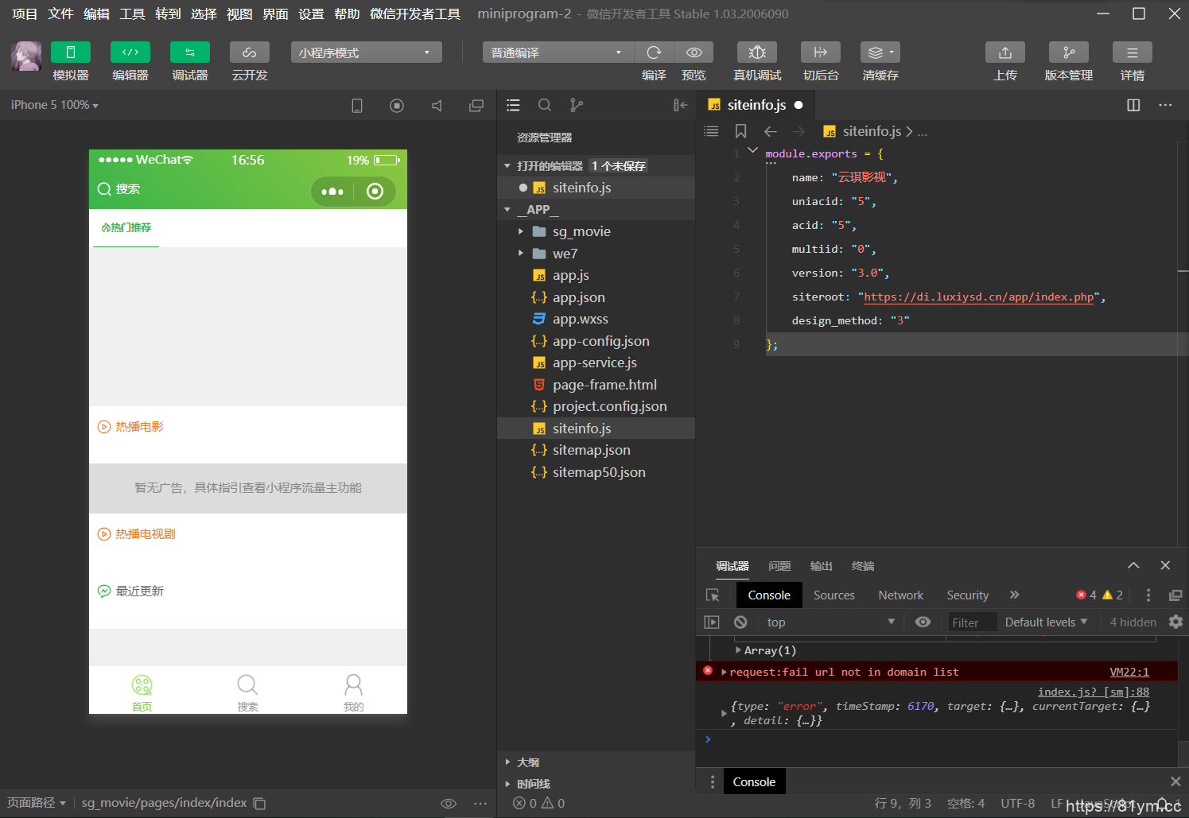The height and width of the screenshot is (818, 1189).
Task: Switch to the 编辑器 editor view
Action: click(130, 61)
